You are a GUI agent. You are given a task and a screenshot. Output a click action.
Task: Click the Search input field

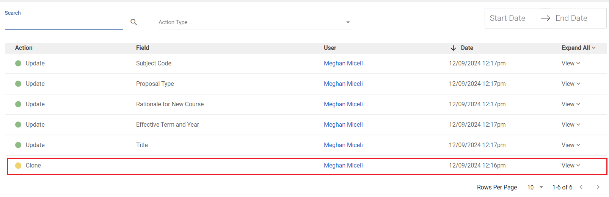coord(64,23)
